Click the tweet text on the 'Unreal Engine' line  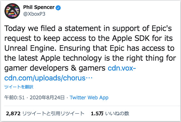(89, 48)
